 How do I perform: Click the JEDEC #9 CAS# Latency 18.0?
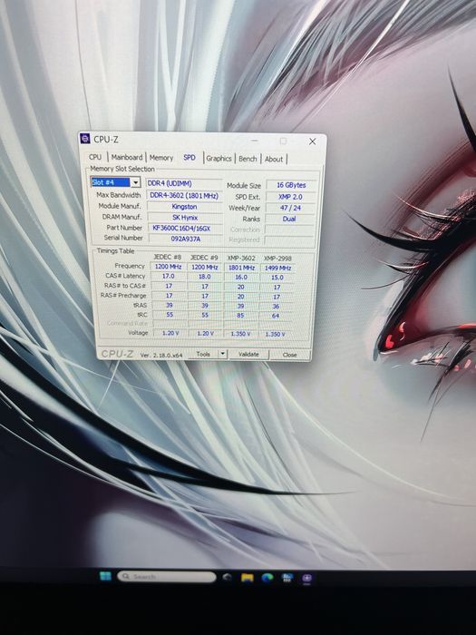[x=205, y=277]
